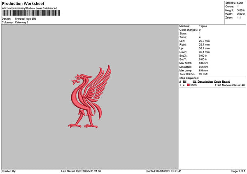Click the Zoom value 1:1
247x174 pixels.
(239, 18)
